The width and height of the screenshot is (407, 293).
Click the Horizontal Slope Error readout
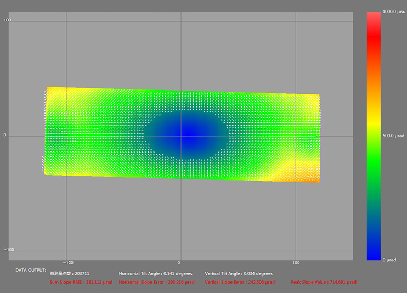(x=156, y=282)
